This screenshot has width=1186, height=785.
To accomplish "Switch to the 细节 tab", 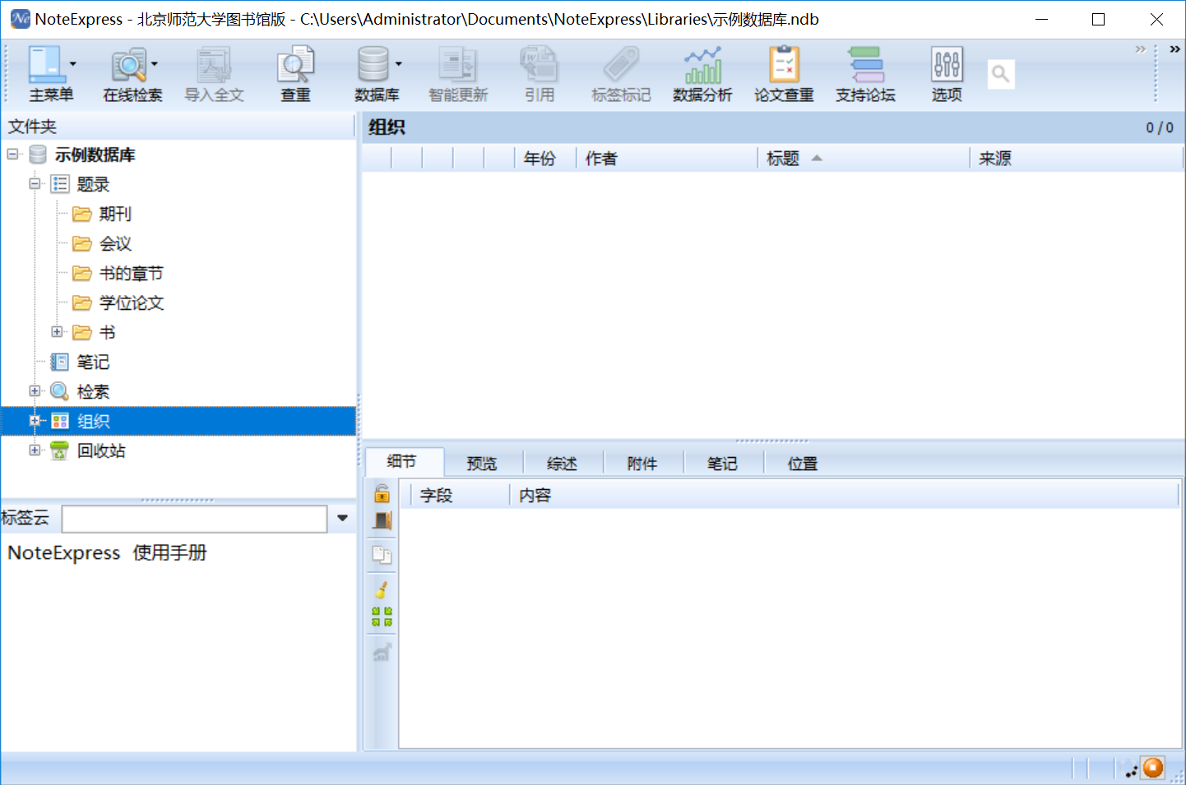I will click(403, 462).
